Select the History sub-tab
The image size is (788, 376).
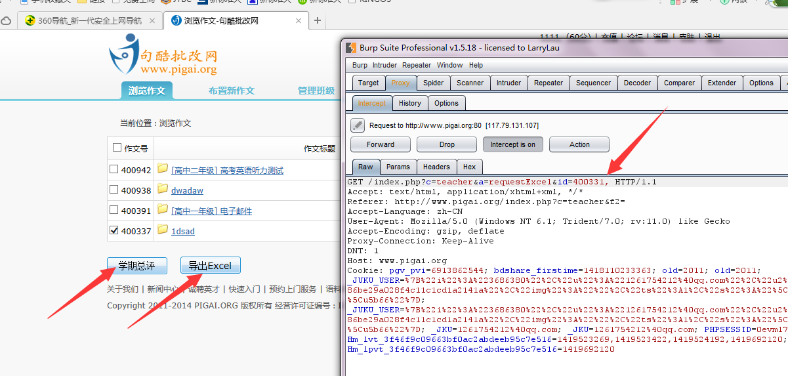(x=410, y=103)
